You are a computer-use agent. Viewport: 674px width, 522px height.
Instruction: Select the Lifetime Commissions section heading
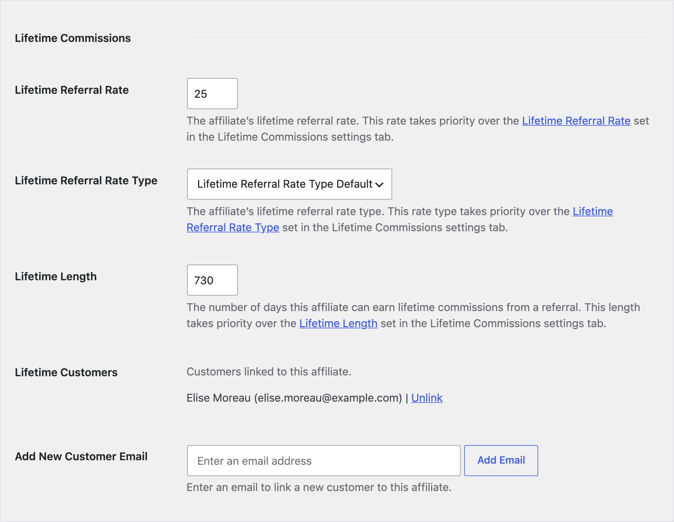click(73, 38)
